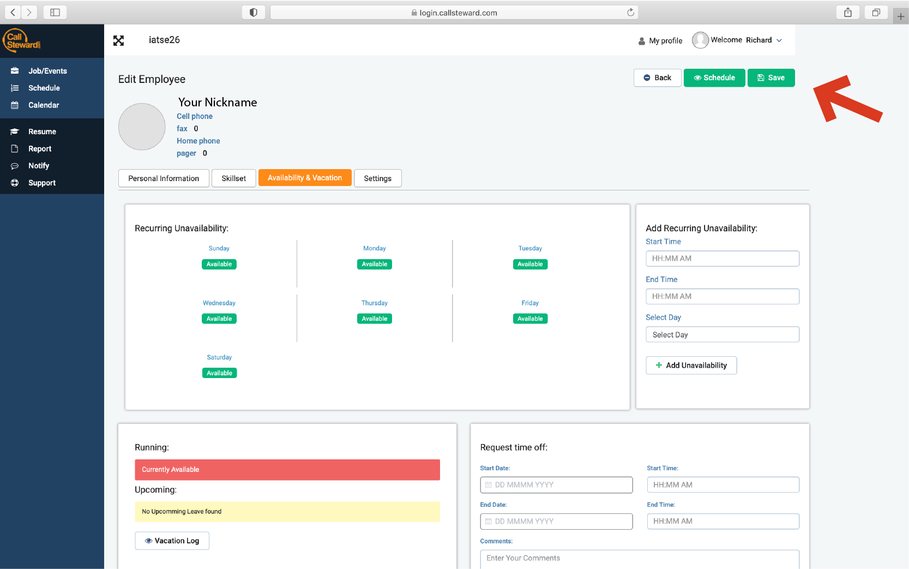The width and height of the screenshot is (909, 569).
Task: Expand the Welcome Richard user menu
Action: pos(740,40)
